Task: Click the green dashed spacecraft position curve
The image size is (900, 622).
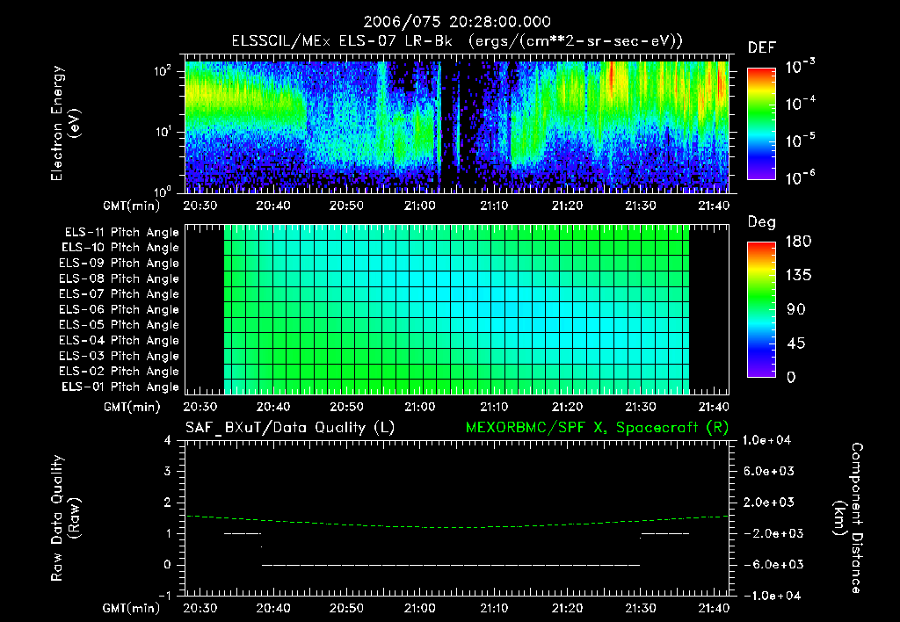Action: 457,527
